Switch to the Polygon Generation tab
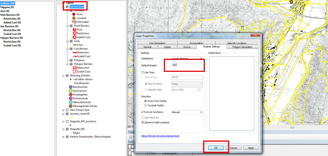The width and height of the screenshot is (328, 156). pyautogui.click(x=242, y=47)
